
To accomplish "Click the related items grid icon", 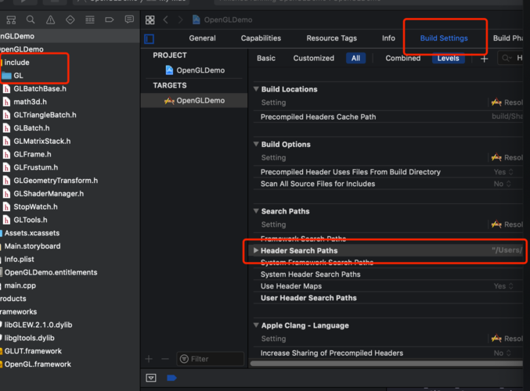I will [150, 20].
